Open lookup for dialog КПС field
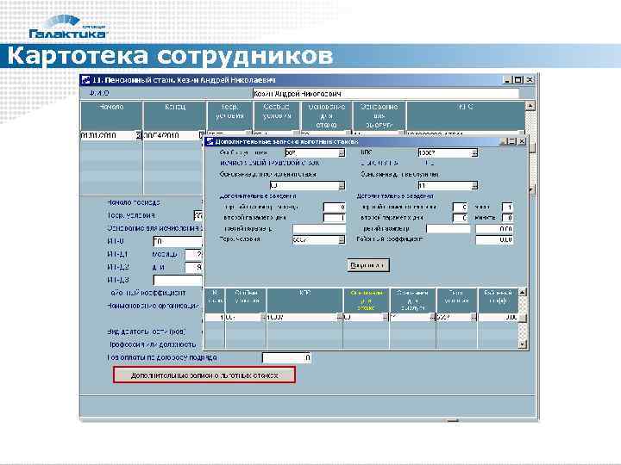 click(474, 152)
